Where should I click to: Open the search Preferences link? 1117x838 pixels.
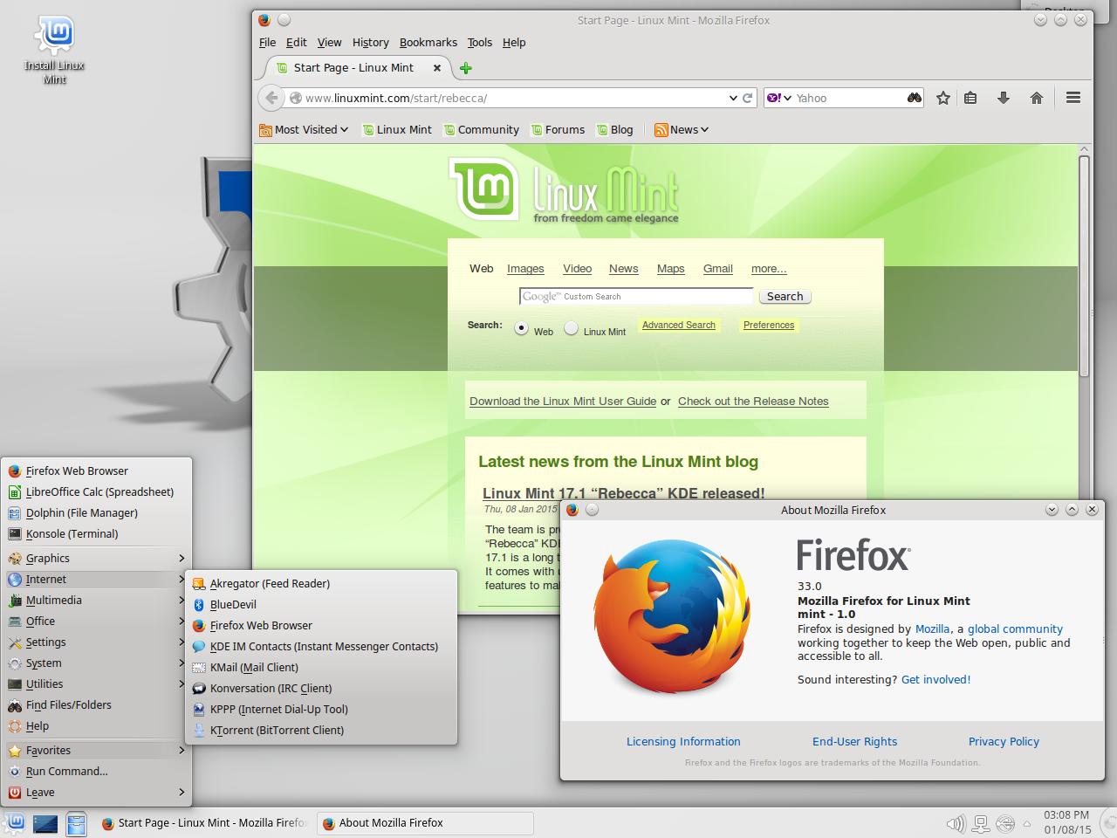769,325
